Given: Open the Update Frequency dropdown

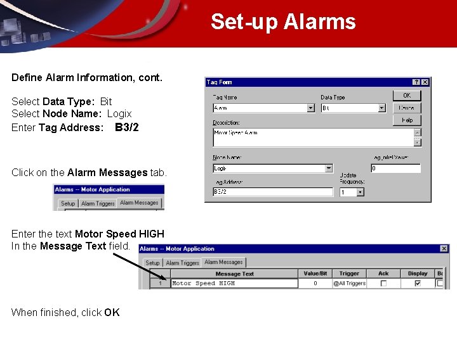Looking at the screenshot, I should pos(361,193).
